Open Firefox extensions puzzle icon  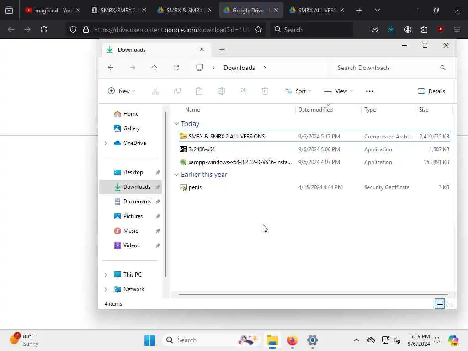click(424, 29)
